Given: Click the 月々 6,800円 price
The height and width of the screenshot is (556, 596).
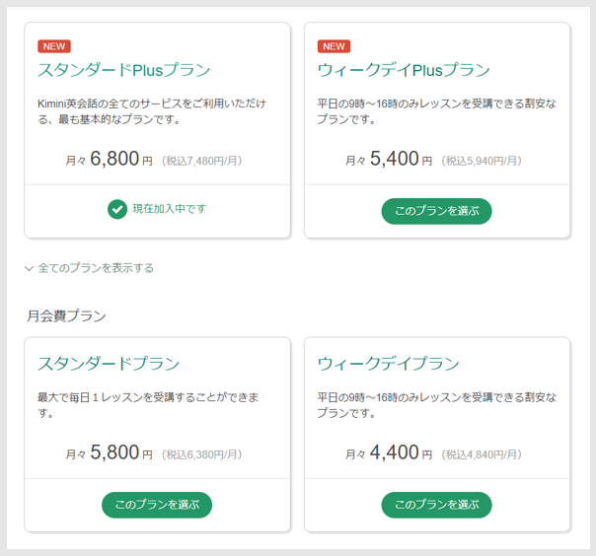Looking at the screenshot, I should point(109,159).
